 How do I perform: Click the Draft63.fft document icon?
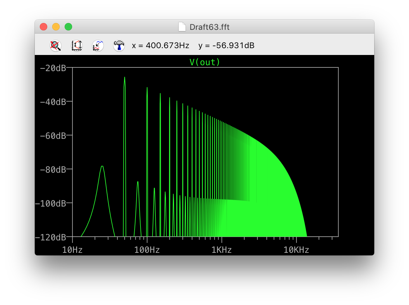182,27
